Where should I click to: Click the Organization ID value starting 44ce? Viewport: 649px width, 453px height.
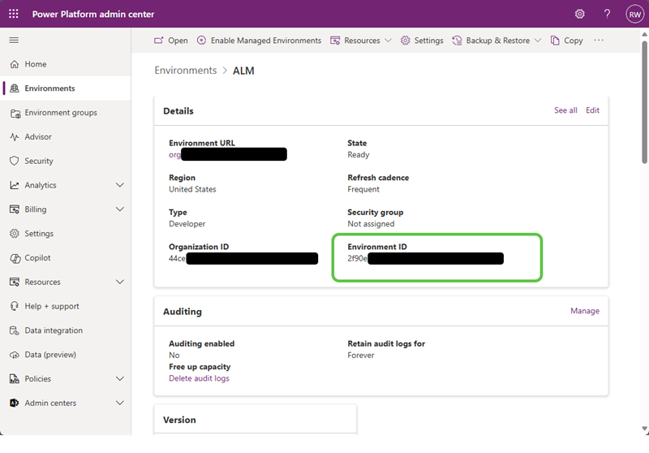243,258
